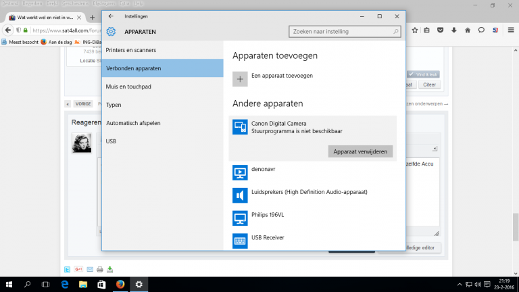Select the Canon Digital Camera device icon
This screenshot has height=292, width=519.
point(240,127)
